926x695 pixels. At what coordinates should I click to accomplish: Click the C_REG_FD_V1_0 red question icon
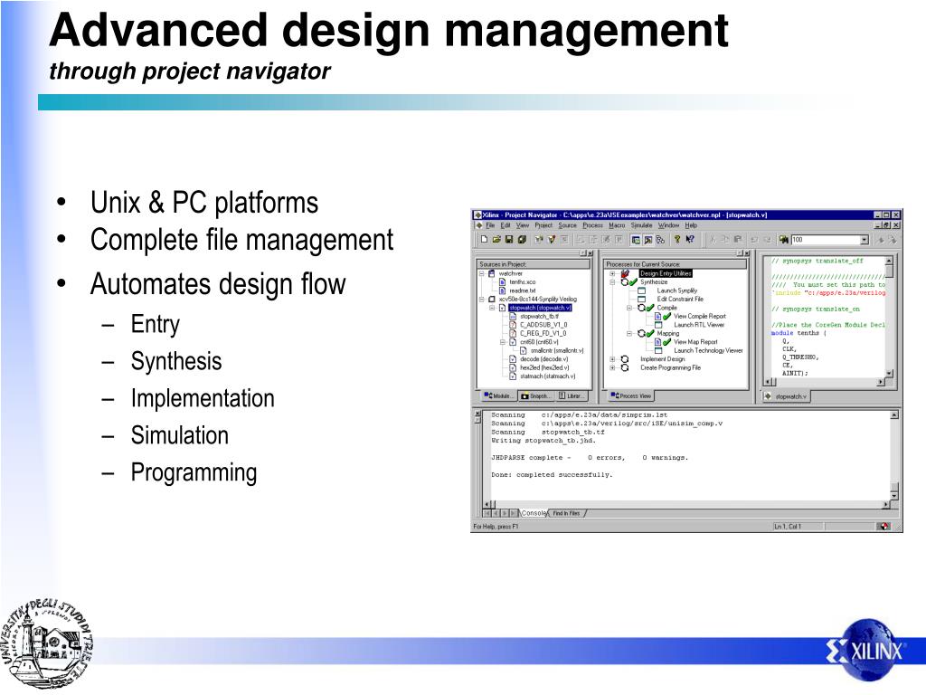click(x=513, y=333)
